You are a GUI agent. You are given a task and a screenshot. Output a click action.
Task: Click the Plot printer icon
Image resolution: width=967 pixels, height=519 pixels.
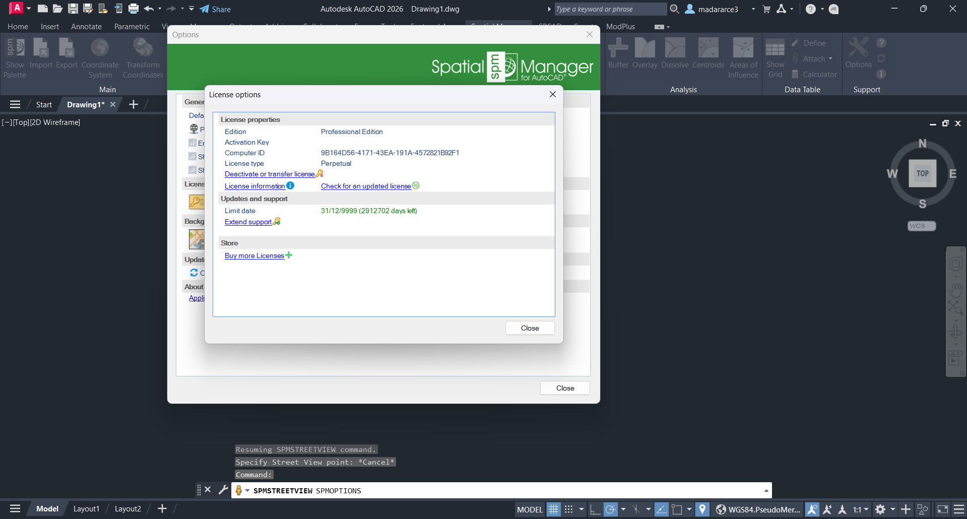134,9
